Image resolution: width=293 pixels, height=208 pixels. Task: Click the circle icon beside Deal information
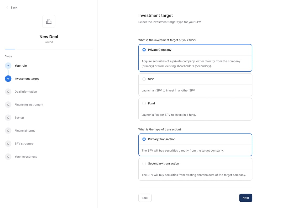coord(8,92)
